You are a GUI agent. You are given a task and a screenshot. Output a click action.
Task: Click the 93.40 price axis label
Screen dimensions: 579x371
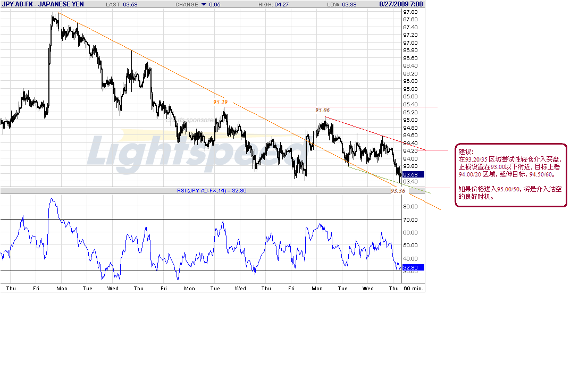(x=410, y=181)
